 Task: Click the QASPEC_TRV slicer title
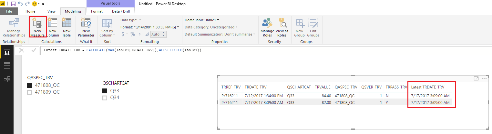[x=40, y=77]
